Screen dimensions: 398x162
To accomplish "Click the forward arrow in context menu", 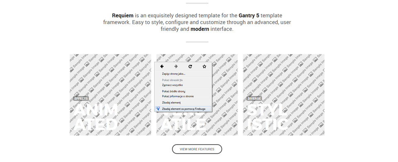I will pos(176,66).
